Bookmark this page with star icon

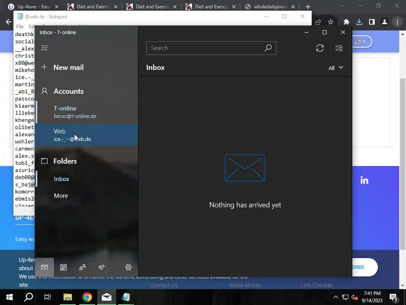pos(331,22)
